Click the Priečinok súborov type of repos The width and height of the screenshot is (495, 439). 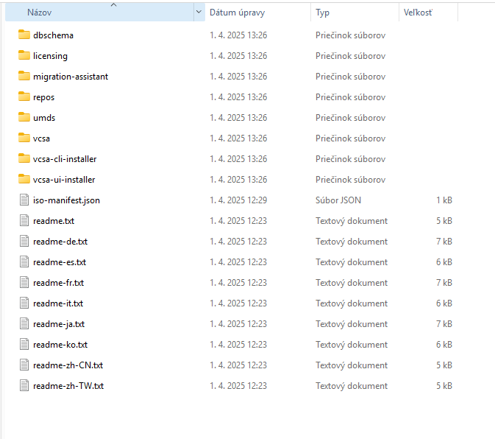(350, 97)
